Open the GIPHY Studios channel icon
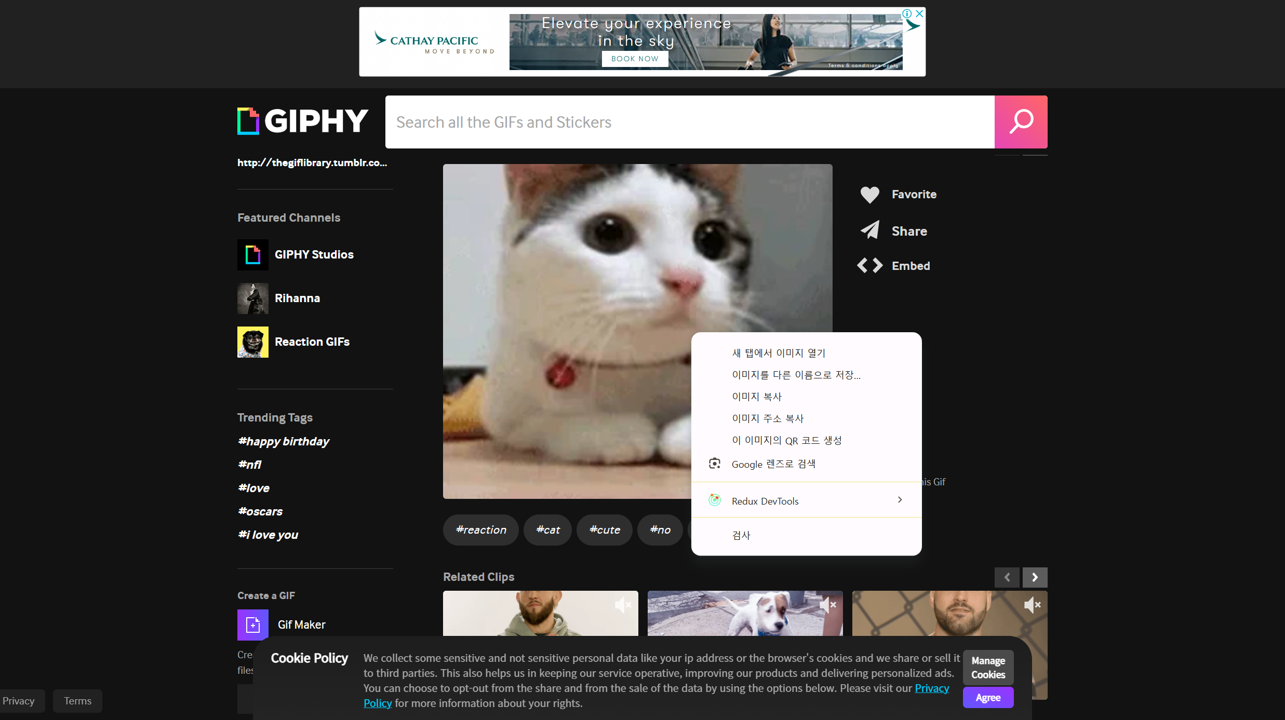The image size is (1285, 720). pyautogui.click(x=253, y=255)
